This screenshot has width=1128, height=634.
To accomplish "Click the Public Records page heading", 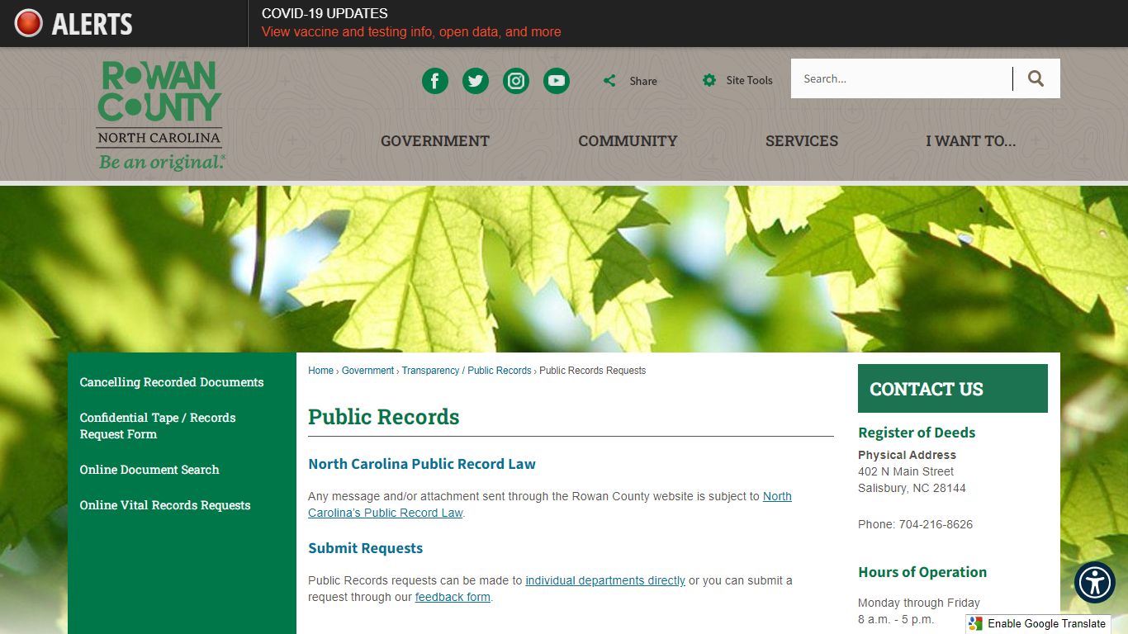I will click(384, 417).
